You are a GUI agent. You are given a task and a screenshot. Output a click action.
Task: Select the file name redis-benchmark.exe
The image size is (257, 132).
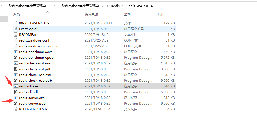[x=36, y=52]
